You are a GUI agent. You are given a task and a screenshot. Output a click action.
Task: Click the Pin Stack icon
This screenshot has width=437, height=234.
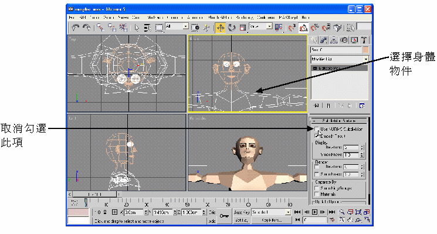point(316,106)
